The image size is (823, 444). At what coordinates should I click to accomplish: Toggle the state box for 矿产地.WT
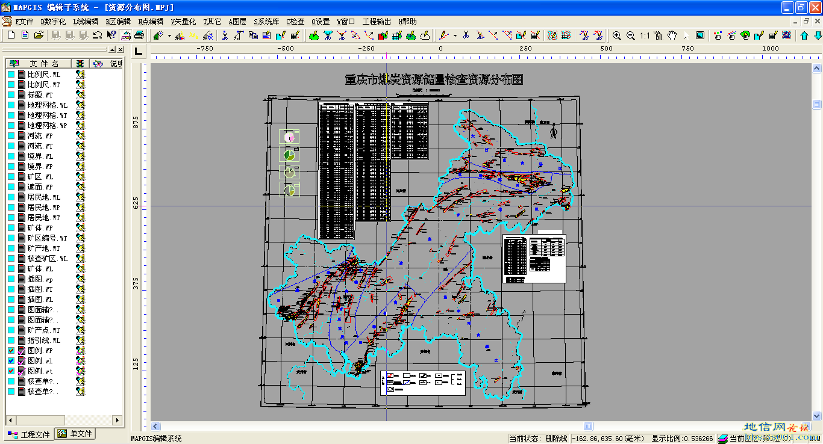pos(11,248)
